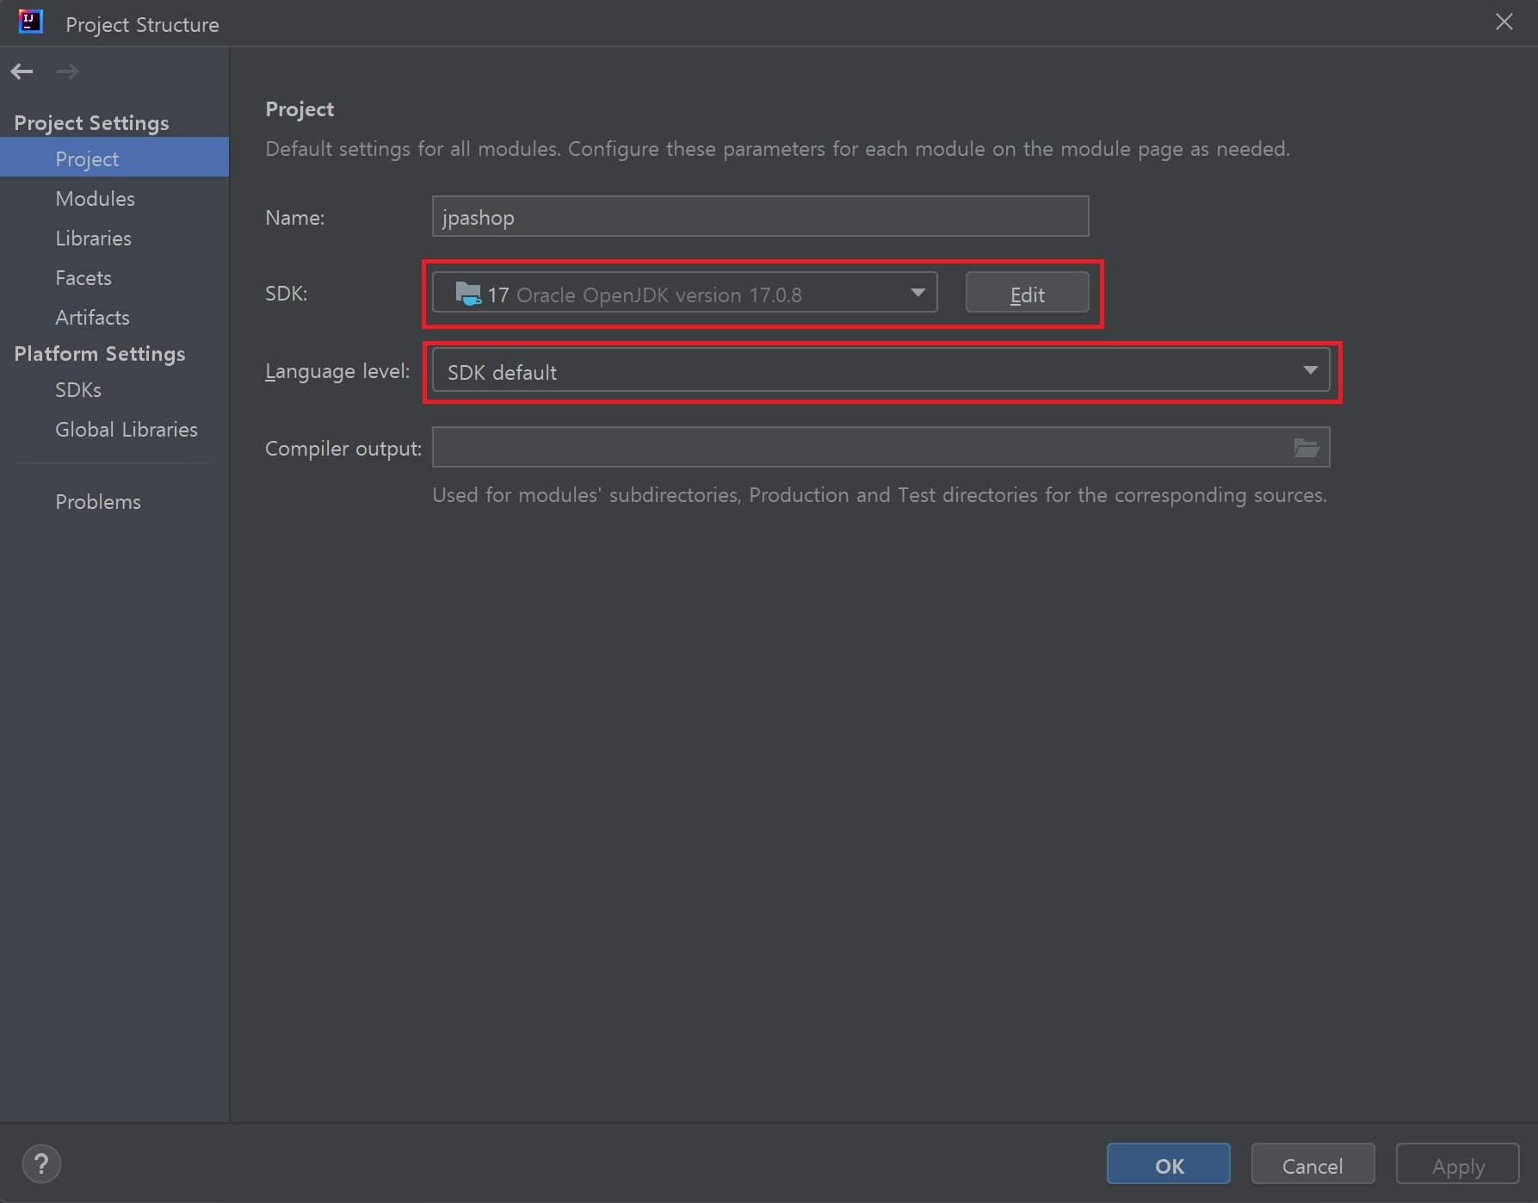Click the Platform Settings section heading

click(x=100, y=353)
